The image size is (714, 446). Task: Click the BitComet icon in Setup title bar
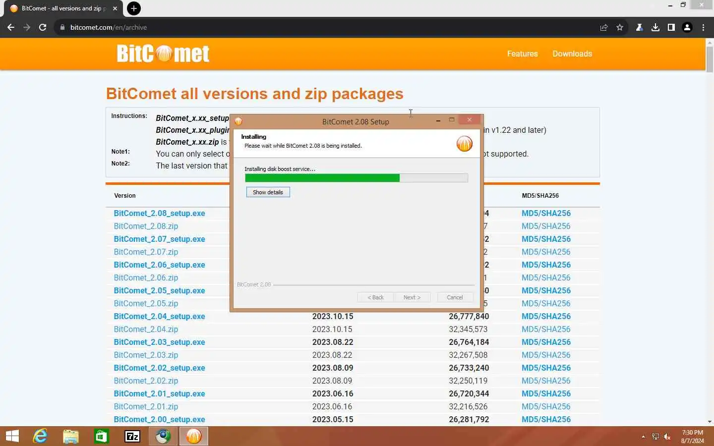(x=238, y=121)
